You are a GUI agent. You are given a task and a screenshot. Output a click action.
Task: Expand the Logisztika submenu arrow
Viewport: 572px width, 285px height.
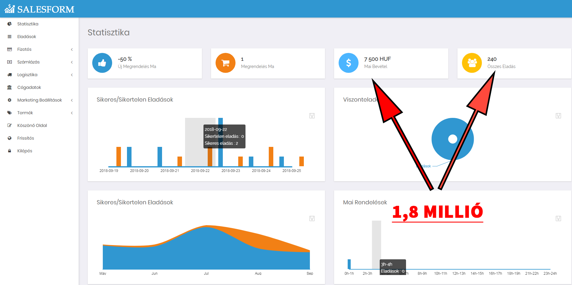point(72,75)
